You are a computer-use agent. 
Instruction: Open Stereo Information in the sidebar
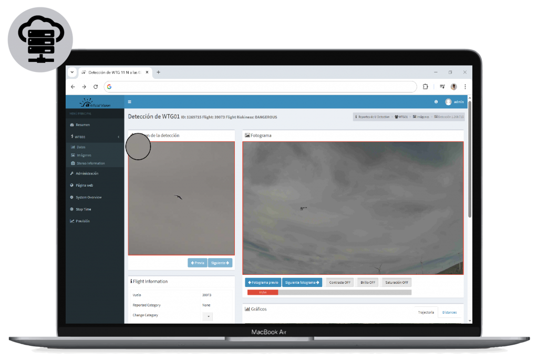tap(90, 163)
